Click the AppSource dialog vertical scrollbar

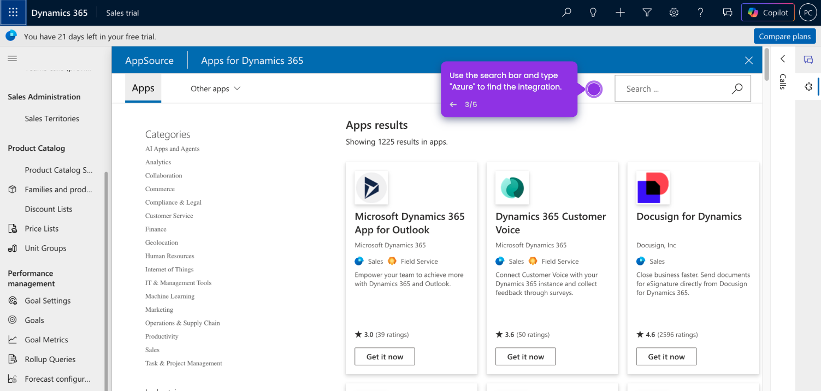[x=767, y=64]
